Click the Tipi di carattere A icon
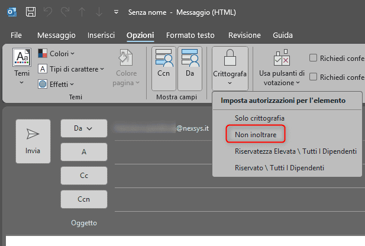365x246 pixels. point(43,69)
